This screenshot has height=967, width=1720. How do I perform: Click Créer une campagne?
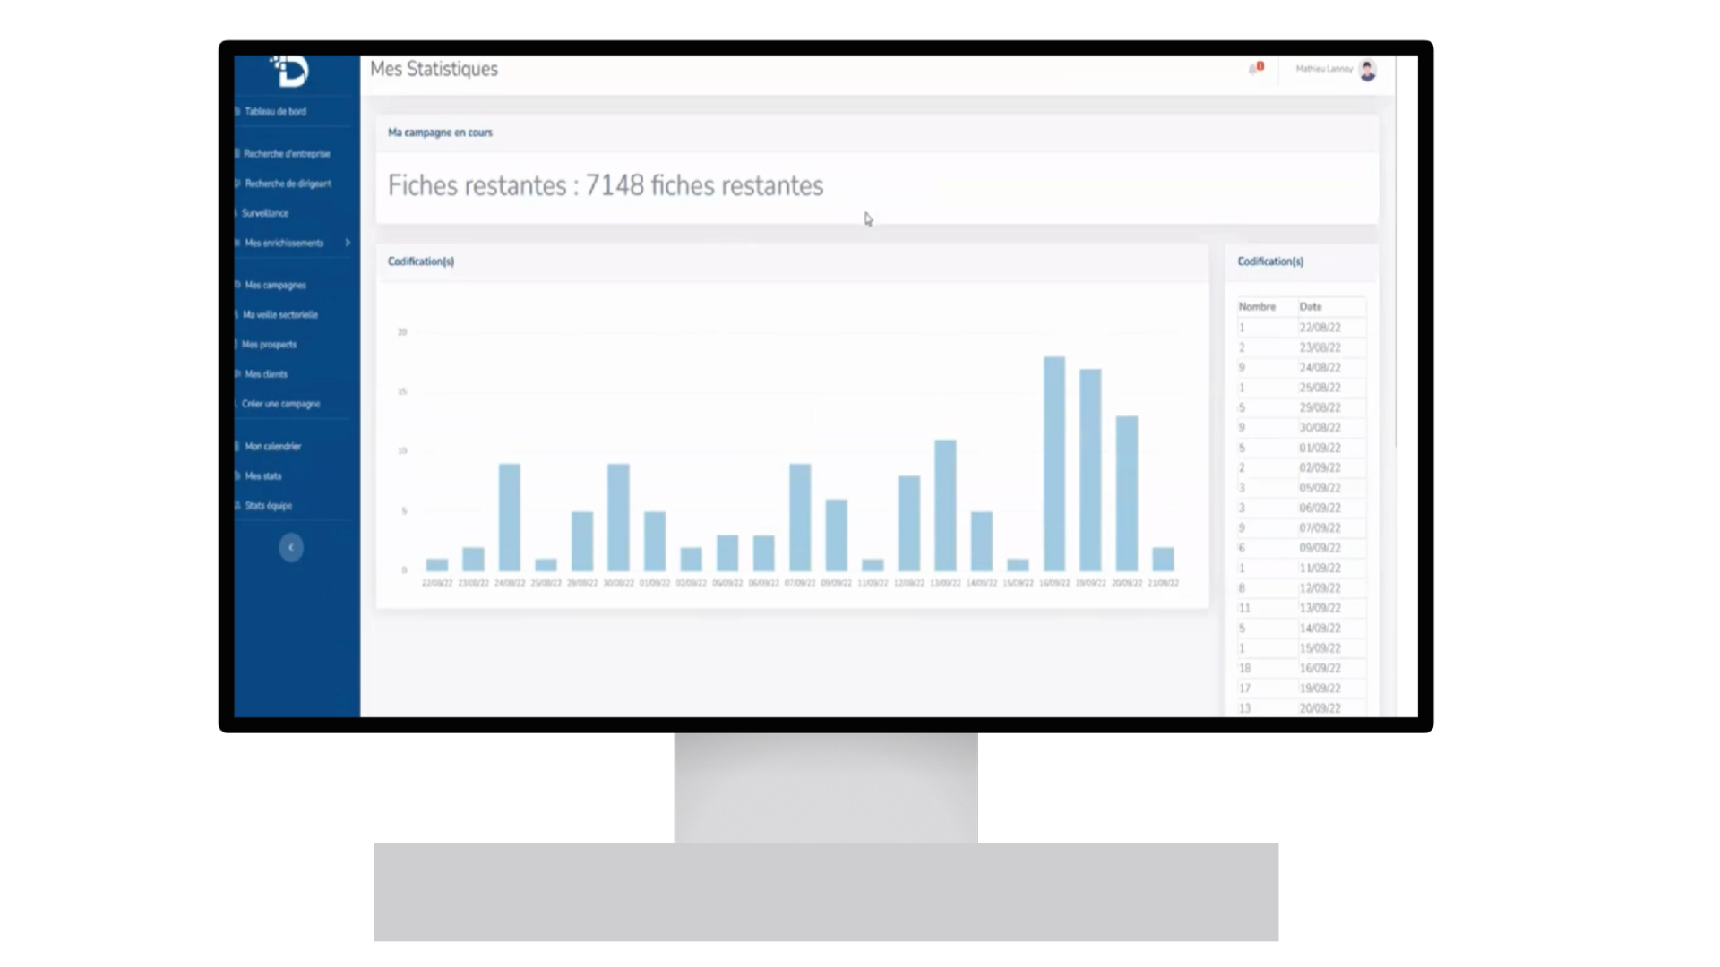point(280,404)
